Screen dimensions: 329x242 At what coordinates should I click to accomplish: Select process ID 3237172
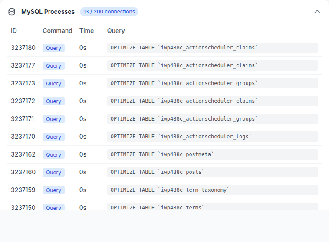[x=23, y=101]
